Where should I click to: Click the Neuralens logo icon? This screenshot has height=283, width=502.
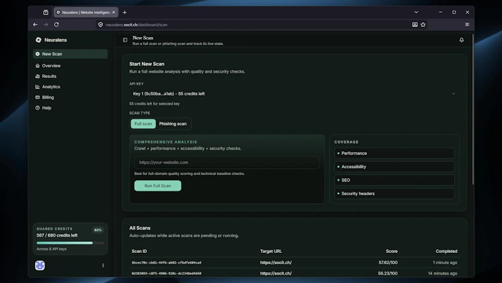pyautogui.click(x=38, y=40)
